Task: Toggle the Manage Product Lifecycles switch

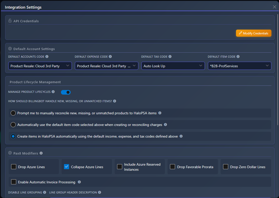Action: coord(66,92)
